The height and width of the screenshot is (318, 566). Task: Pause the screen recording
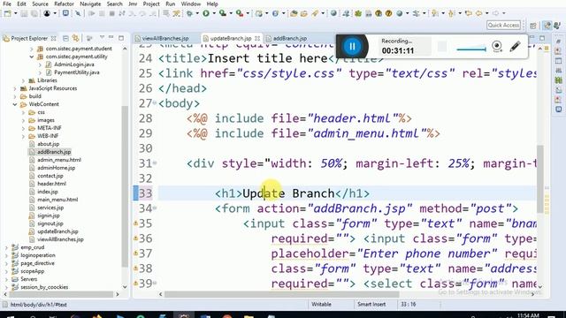pos(352,46)
